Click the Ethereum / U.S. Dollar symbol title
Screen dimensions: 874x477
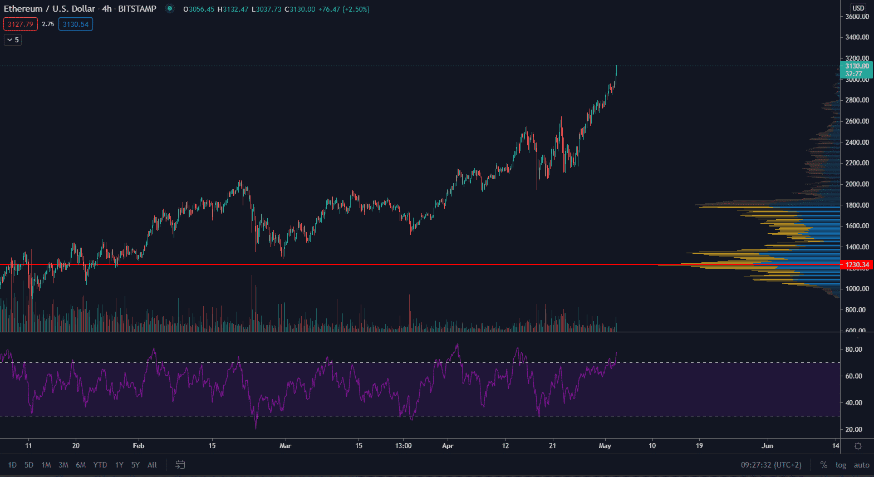pos(49,9)
